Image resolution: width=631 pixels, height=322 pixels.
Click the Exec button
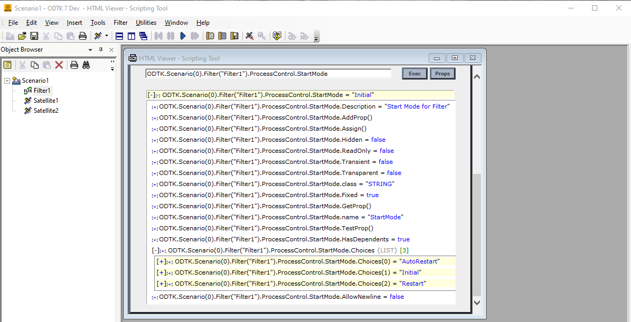coord(415,74)
